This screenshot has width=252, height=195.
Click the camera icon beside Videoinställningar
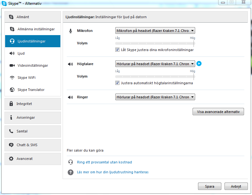point(12,65)
